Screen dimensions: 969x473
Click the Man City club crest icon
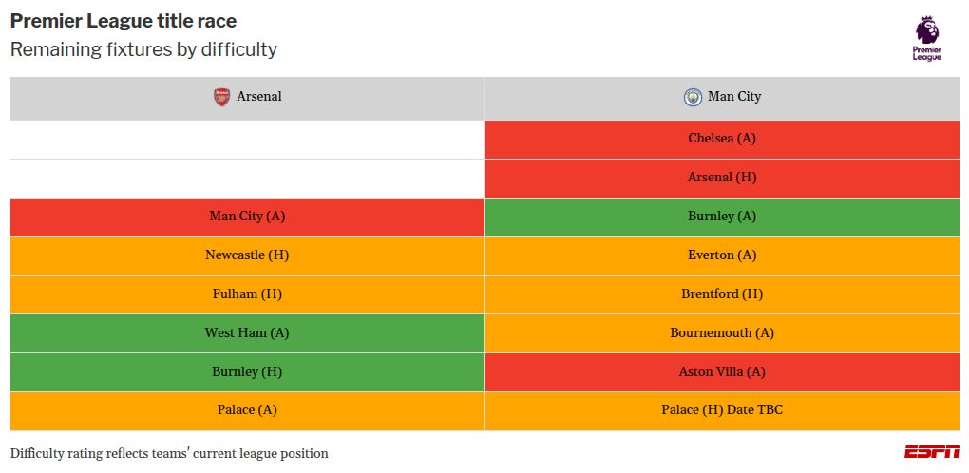[x=693, y=97]
